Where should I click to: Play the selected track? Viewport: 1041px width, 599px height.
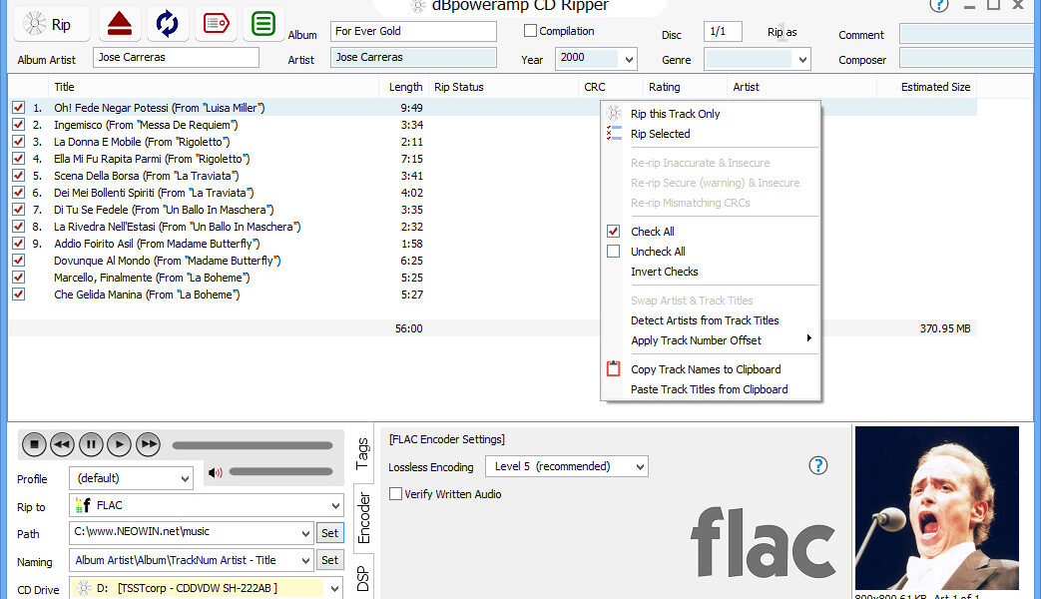coord(120,444)
